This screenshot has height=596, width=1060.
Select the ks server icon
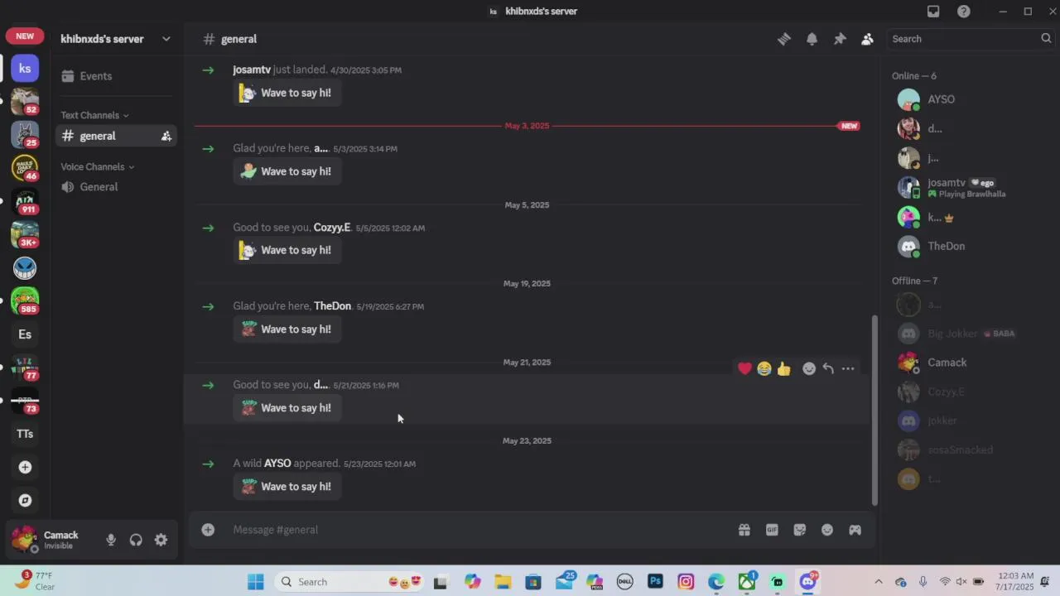point(25,69)
